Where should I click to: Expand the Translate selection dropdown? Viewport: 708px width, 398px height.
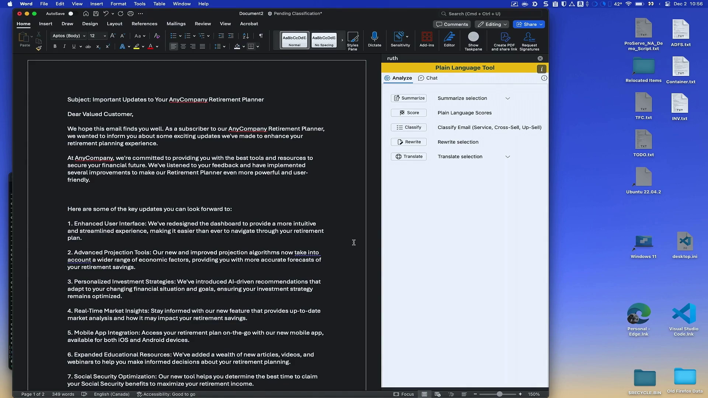tap(507, 157)
